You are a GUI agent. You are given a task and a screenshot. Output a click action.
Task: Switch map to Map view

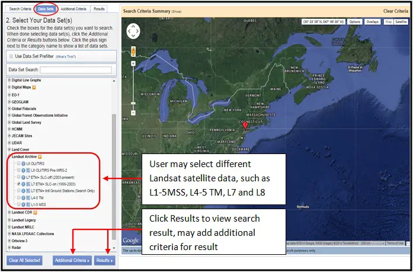(389, 22)
